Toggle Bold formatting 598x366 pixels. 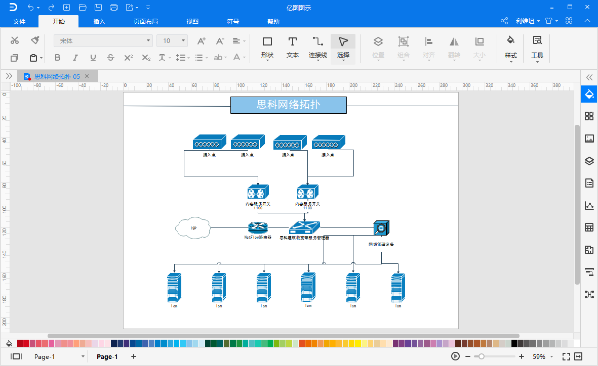point(58,58)
